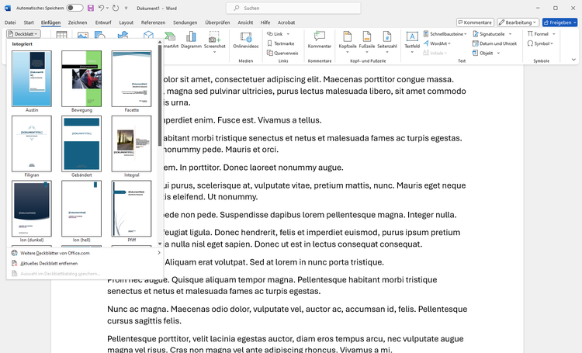Click the Diagramm chart icon
Screen dimensions: 582x353
191,36
